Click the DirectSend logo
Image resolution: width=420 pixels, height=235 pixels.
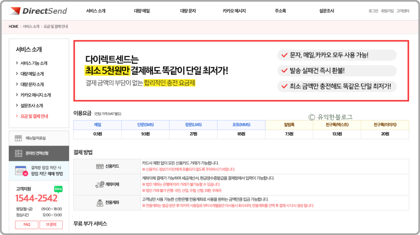coord(38,11)
